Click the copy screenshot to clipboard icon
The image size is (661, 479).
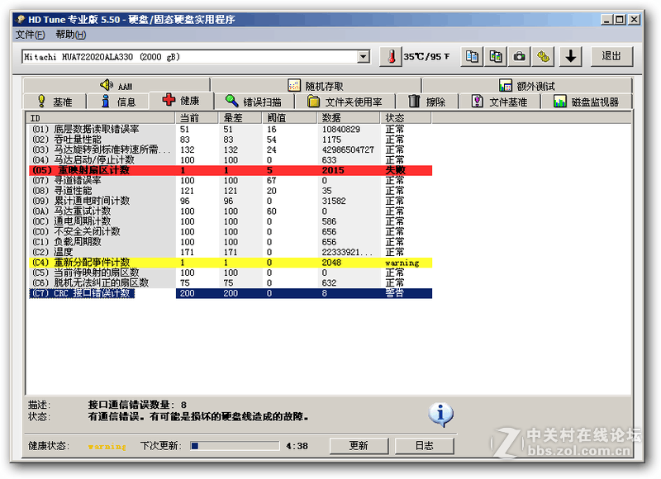[x=495, y=56]
